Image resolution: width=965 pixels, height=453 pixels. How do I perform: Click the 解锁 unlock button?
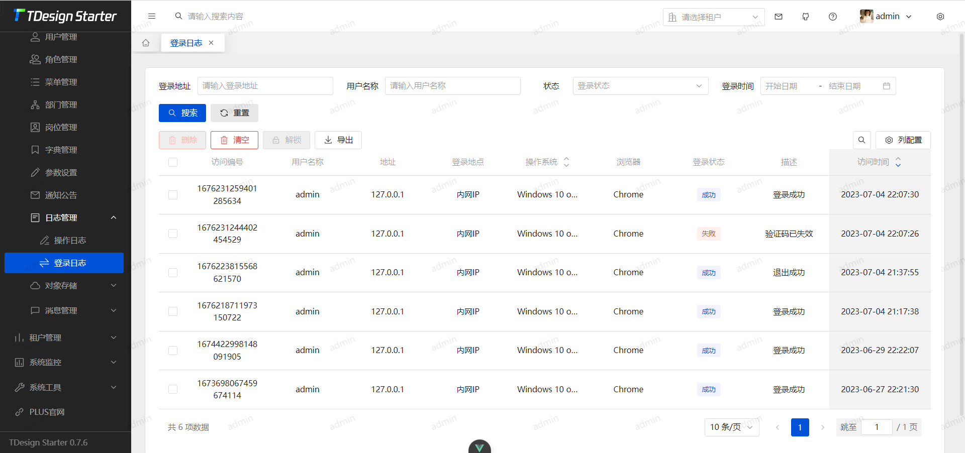pos(286,140)
